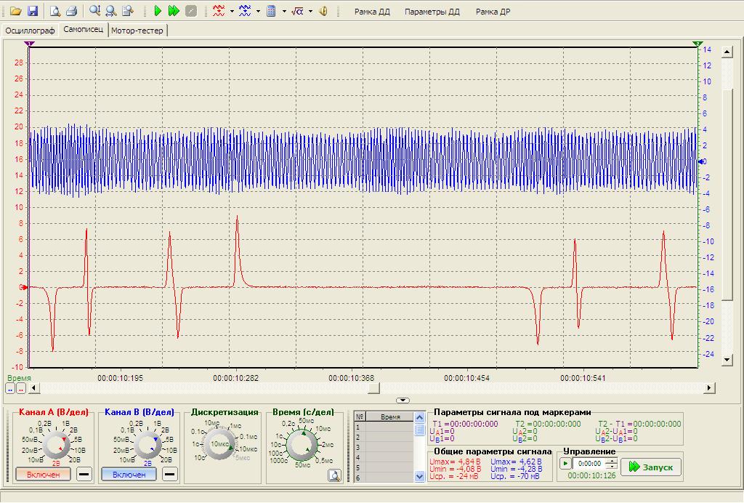Open the Мотор-тестер tab
The width and height of the screenshot is (744, 503).
(137, 31)
